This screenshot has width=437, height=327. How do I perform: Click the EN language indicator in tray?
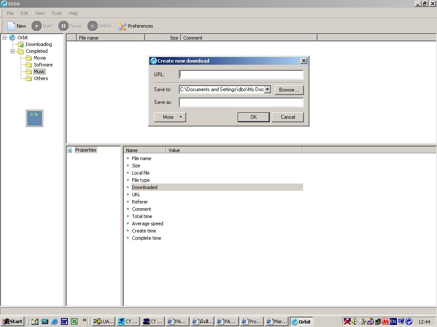pyautogui.click(x=393, y=321)
